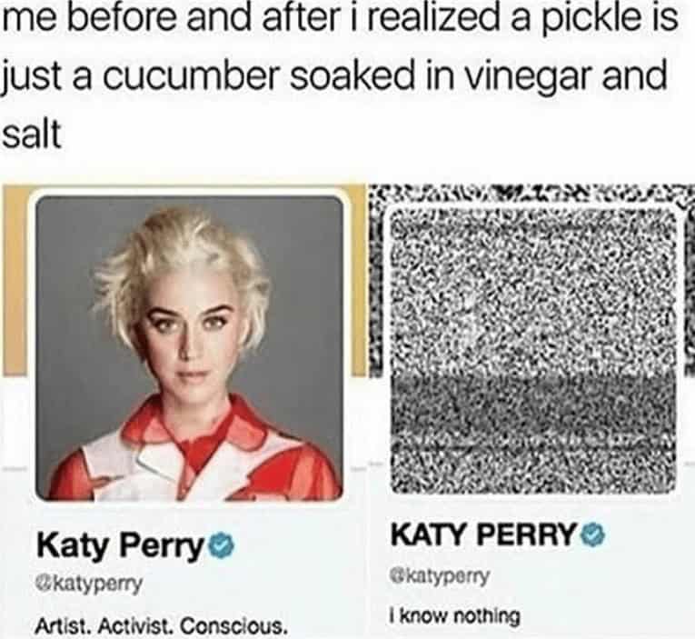This screenshot has width=695, height=639.
Task: Click the bio "Artist. Activist. Conscious."
Action: (x=160, y=626)
